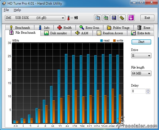This screenshot has height=130, width=159.
Task: Click the Drive label
Action: click(134, 50)
